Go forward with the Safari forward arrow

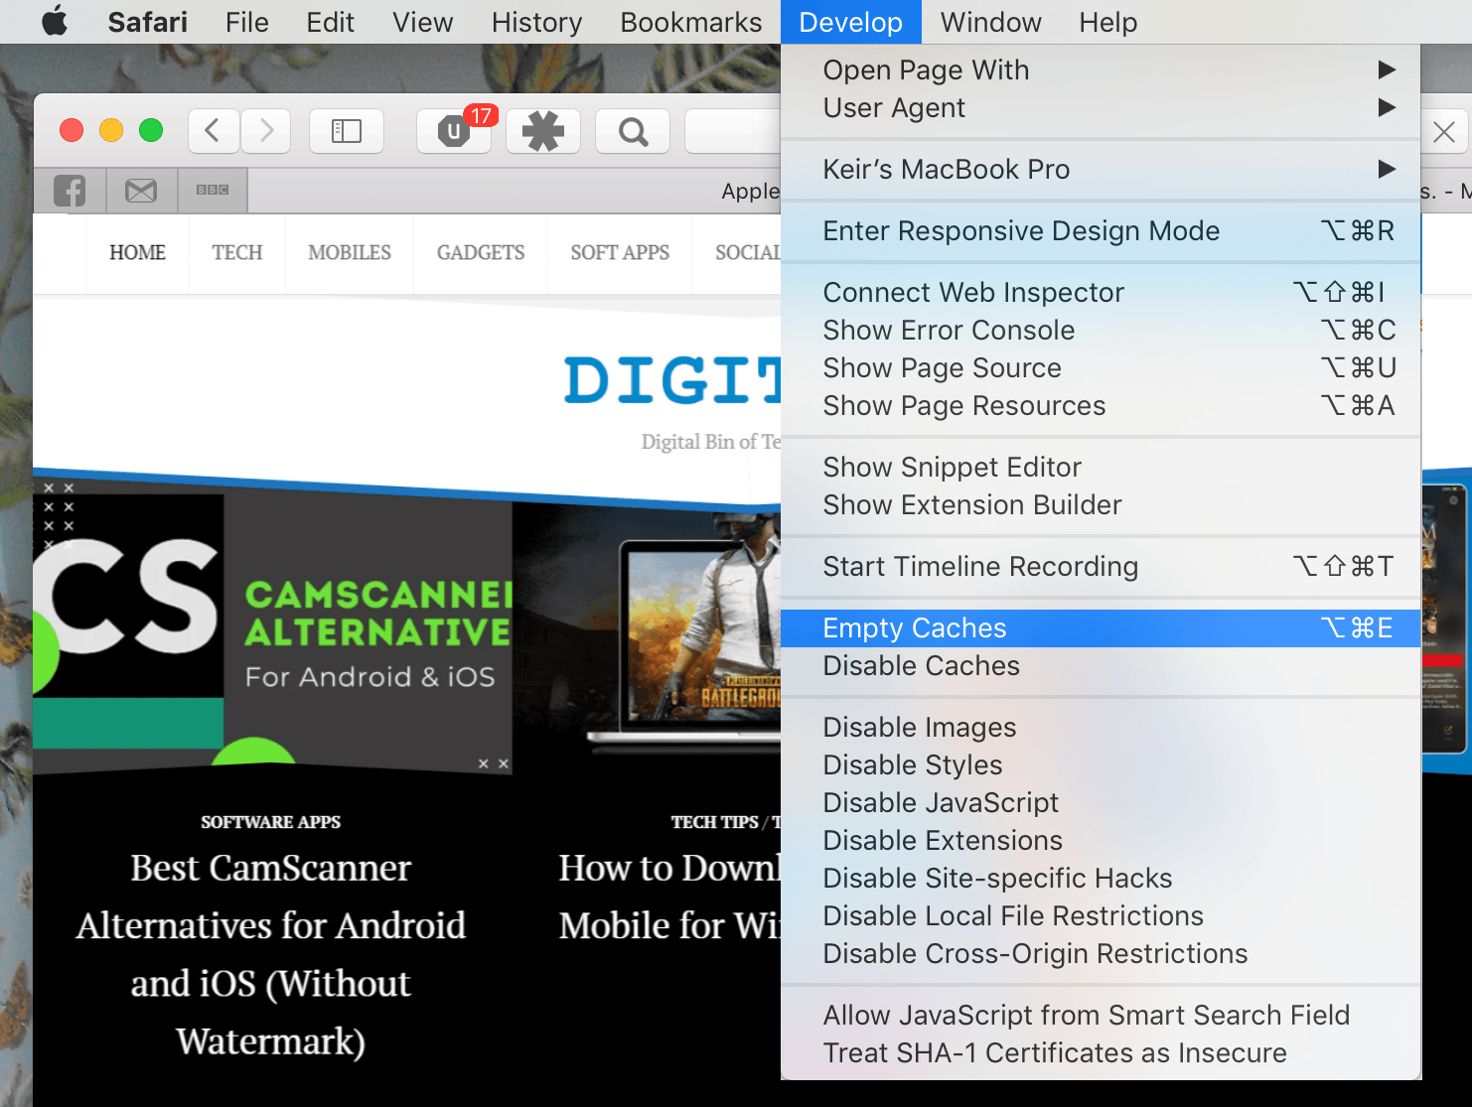[265, 130]
